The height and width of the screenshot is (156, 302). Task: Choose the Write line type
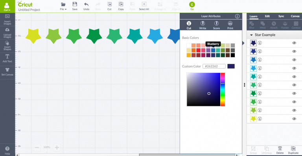coord(203,25)
